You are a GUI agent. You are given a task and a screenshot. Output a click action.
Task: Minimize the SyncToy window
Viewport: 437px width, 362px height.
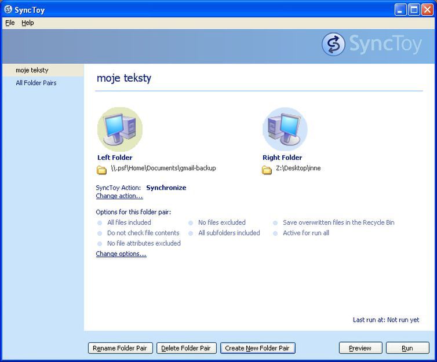tap(400, 10)
